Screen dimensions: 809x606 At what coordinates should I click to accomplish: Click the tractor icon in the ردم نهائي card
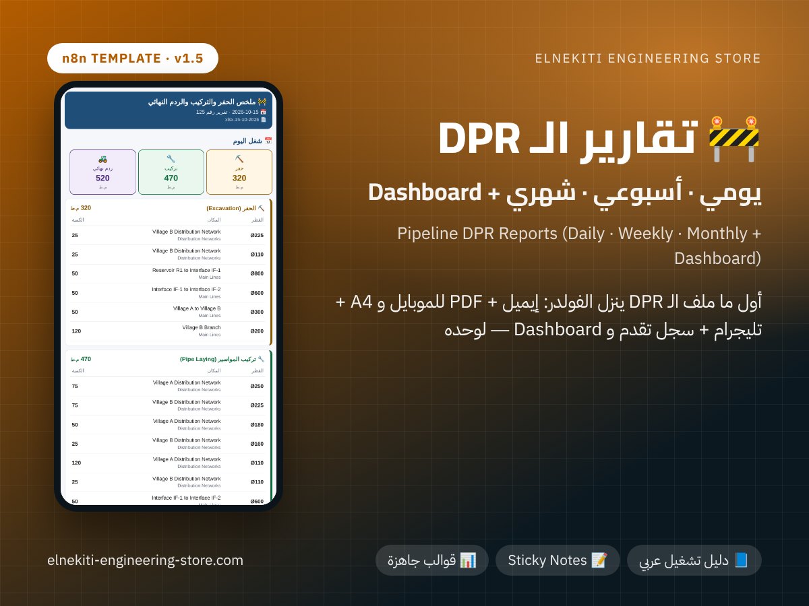click(102, 159)
